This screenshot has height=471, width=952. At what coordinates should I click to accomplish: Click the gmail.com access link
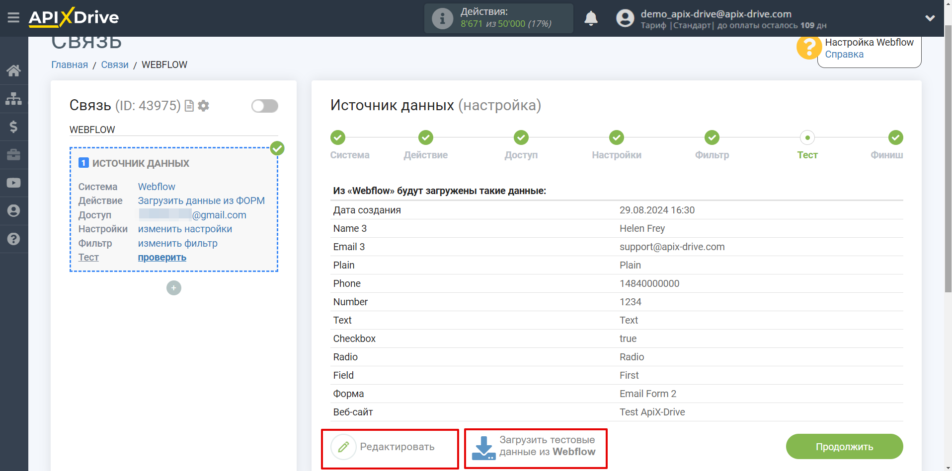tap(192, 215)
